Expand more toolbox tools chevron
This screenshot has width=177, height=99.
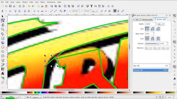pyautogui.click(x=3, y=88)
